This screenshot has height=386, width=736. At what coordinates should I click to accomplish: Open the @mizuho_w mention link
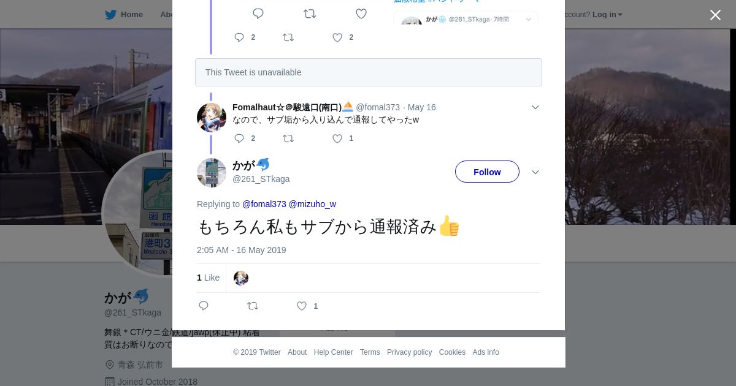312,204
